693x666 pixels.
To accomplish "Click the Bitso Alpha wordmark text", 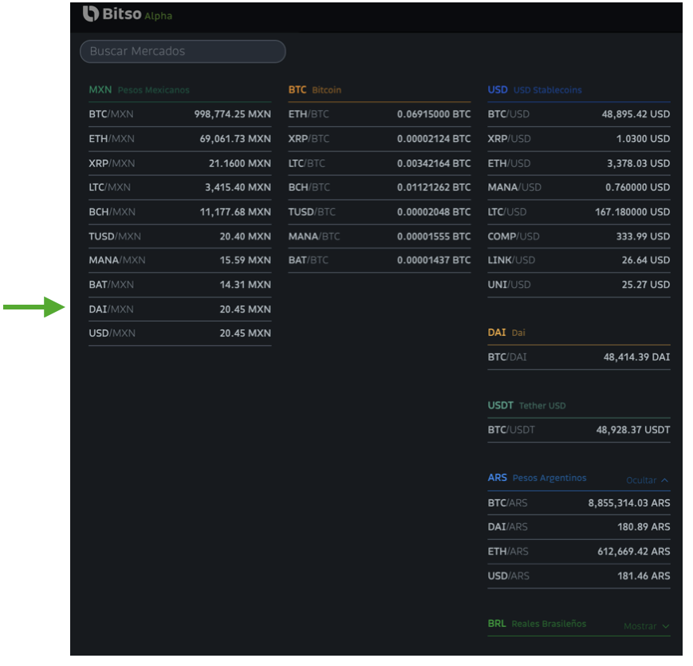I will coord(139,14).
